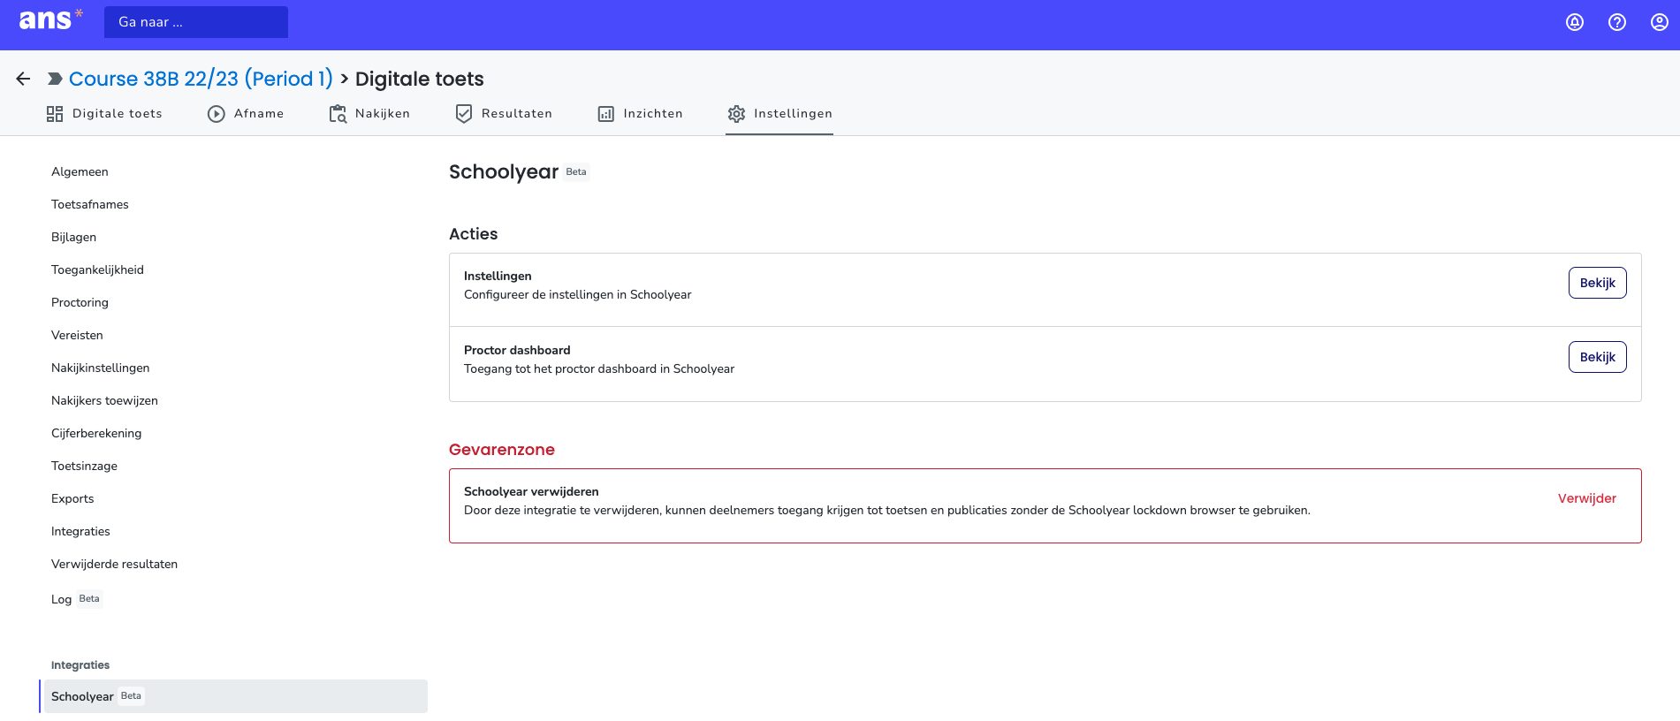Click the Acties heading
Screen dimensions: 1680x721
[473, 234]
